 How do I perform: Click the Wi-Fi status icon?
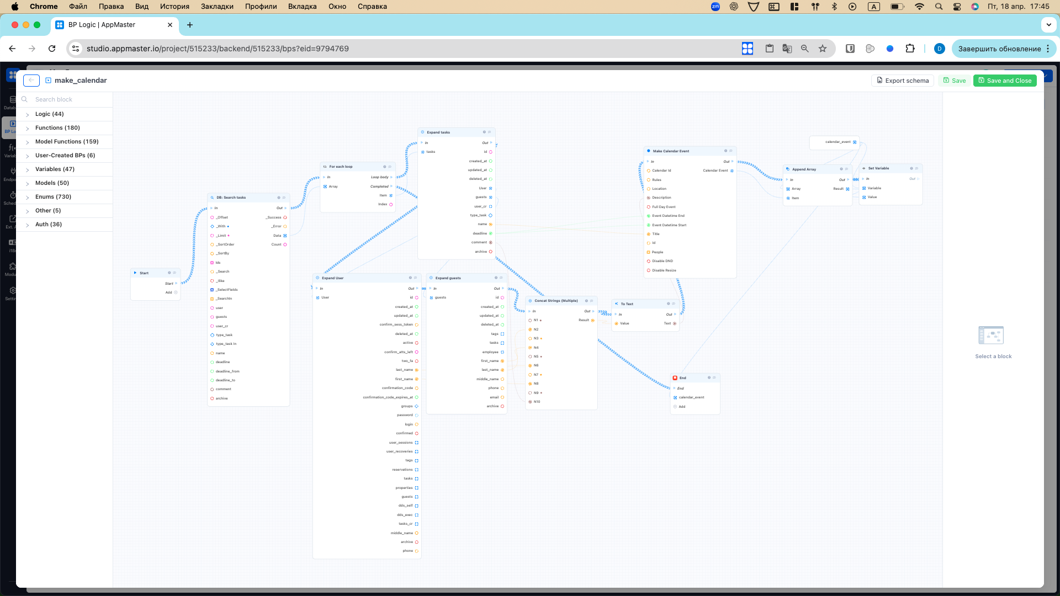[x=919, y=7]
